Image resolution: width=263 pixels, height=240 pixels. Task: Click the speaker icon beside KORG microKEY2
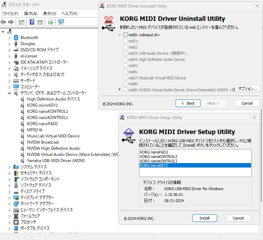(x=23, y=105)
